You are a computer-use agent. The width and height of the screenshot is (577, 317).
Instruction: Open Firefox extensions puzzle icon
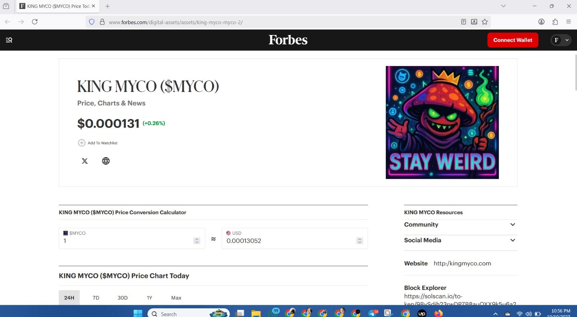tap(555, 22)
